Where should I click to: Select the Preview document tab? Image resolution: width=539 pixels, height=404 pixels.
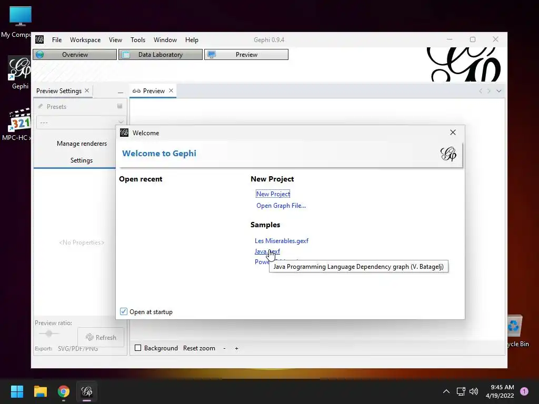(153, 90)
